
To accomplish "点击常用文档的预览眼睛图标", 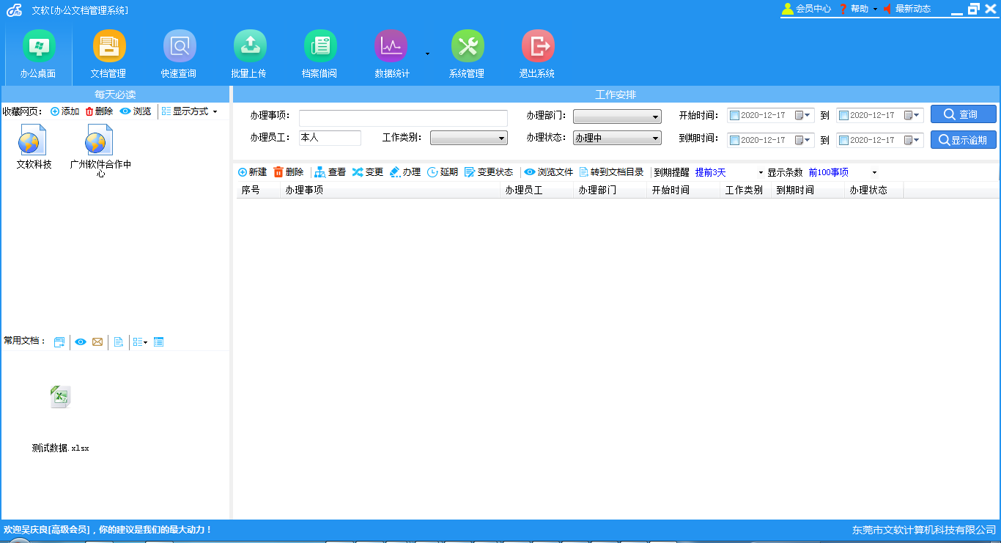I will (81, 341).
